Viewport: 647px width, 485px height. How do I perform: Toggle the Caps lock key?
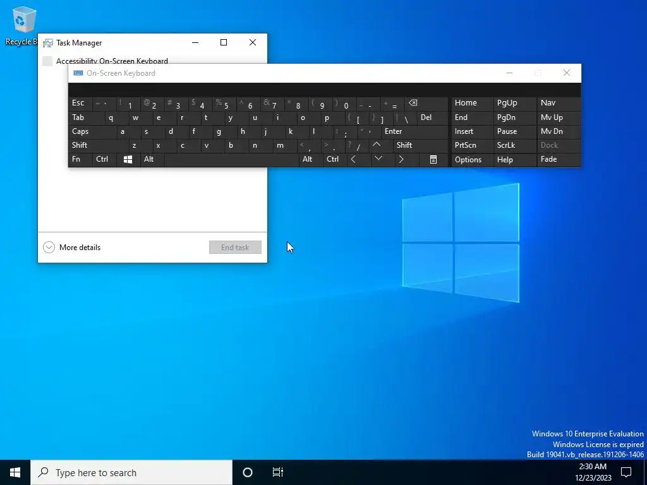click(92, 131)
